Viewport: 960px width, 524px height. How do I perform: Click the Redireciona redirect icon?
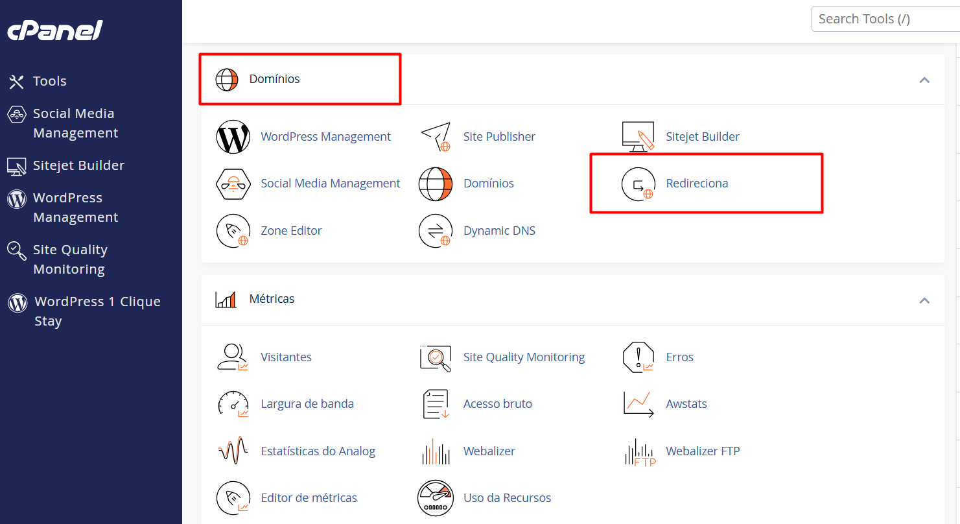(x=638, y=184)
